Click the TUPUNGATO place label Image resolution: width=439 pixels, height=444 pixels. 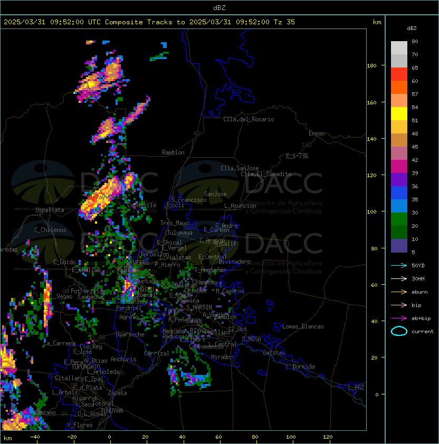[x=85, y=367]
